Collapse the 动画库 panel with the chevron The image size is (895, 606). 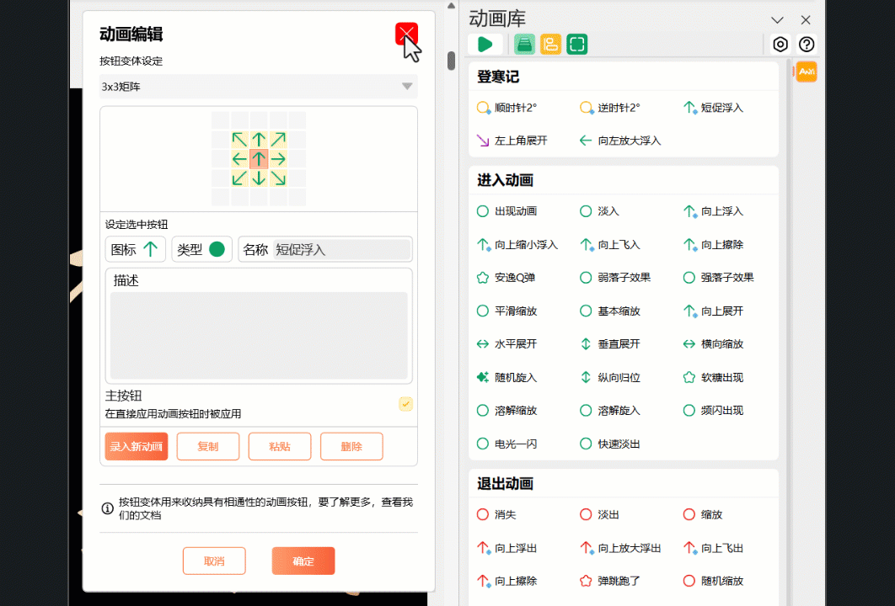777,19
